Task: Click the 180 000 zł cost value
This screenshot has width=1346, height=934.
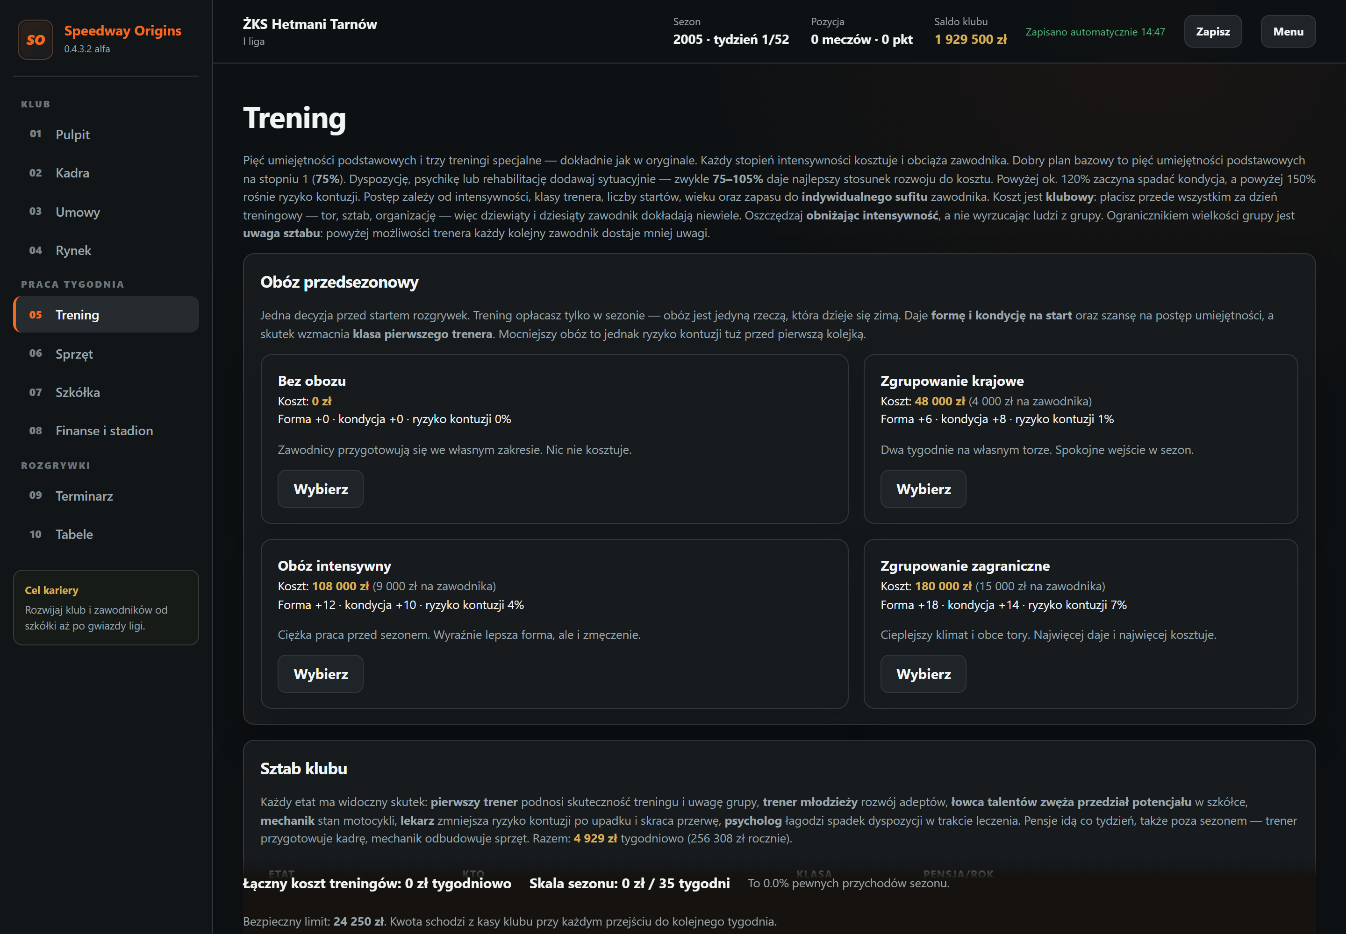Action: tap(943, 587)
